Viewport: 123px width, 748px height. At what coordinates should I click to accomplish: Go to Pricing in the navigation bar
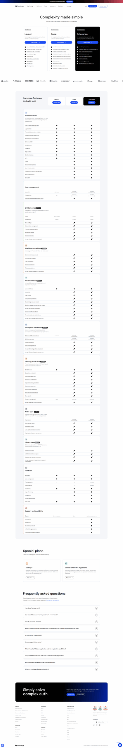tap(46, 6)
